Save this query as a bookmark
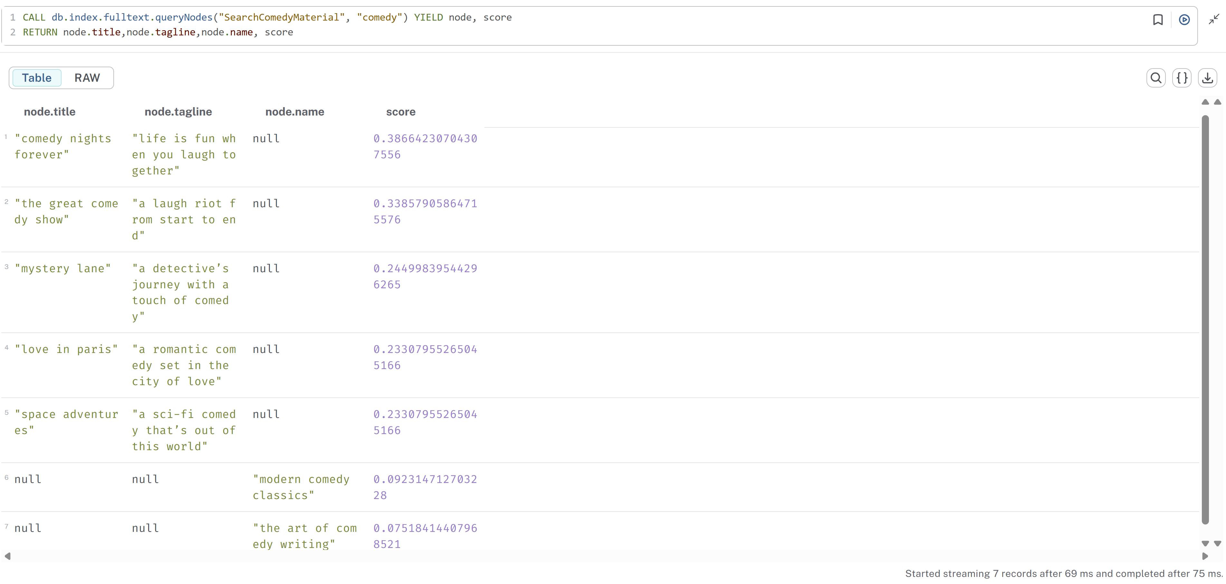Screen dimensions: 1226x584 1158,20
